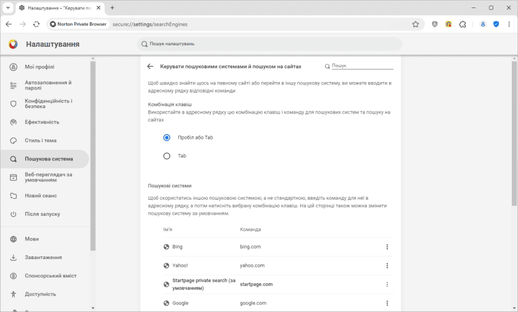The width and height of the screenshot is (518, 312).
Task: Open more actions menu for Bing
Action: [x=387, y=247]
